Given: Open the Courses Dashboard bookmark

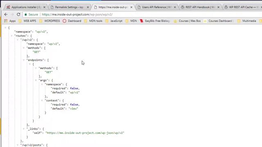Looking at the screenshot, I should pyautogui.click(x=218, y=21).
